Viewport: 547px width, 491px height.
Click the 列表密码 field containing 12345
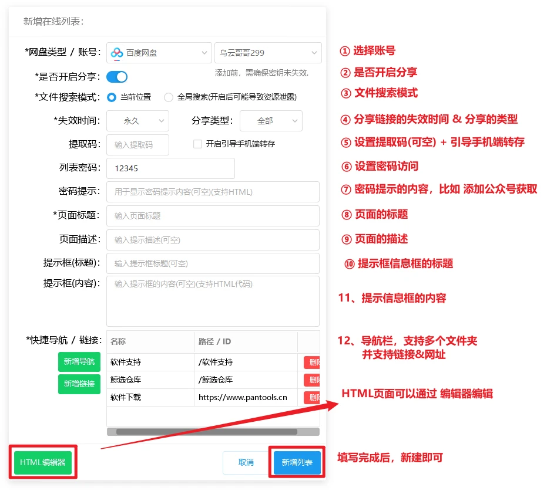click(x=170, y=168)
